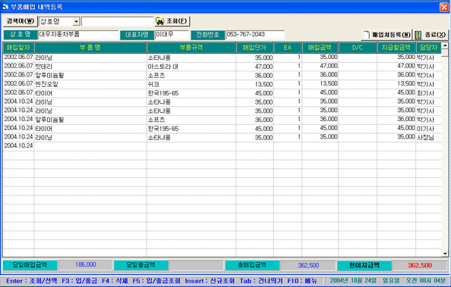Click 타이어 in the 2002.06.07 row
Image resolution: width=451 pixels, height=287 pixels.
90,93
